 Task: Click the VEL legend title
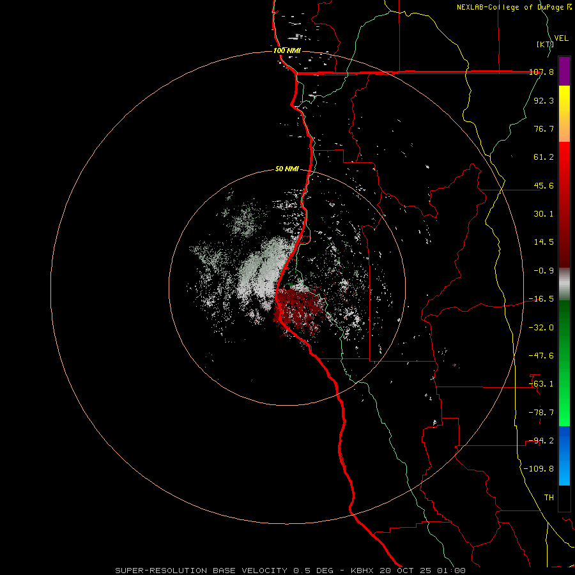point(561,38)
